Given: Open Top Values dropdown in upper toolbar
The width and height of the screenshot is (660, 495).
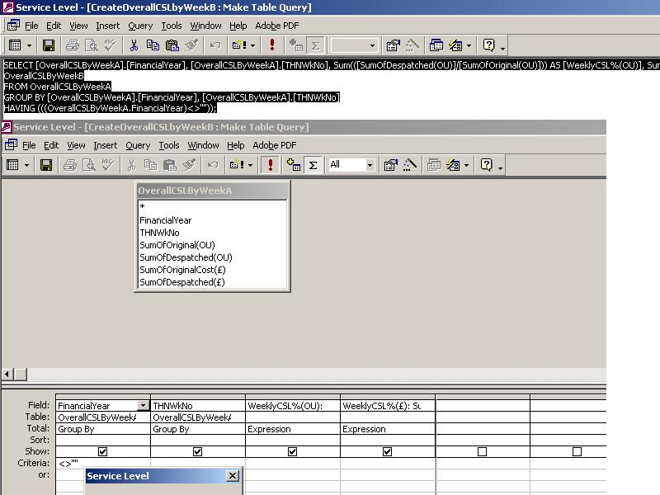Looking at the screenshot, I should tap(373, 45).
